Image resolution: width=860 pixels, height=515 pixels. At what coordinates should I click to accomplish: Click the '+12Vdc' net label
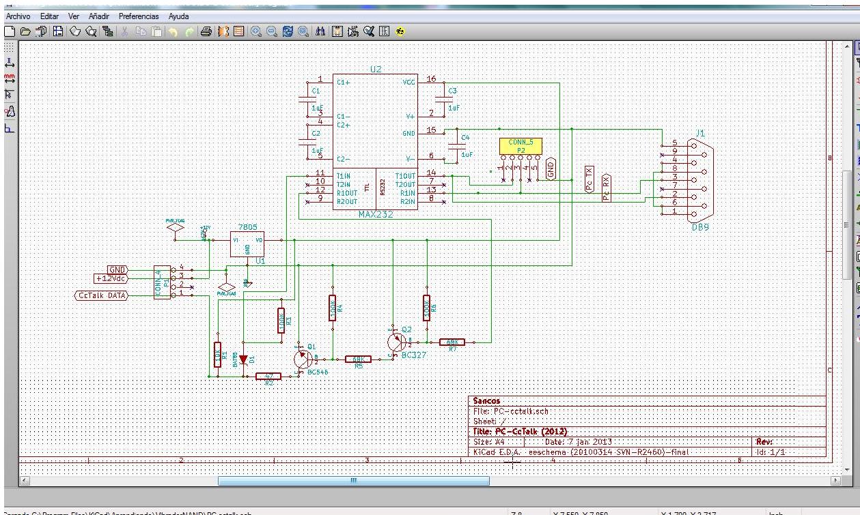click(111, 278)
